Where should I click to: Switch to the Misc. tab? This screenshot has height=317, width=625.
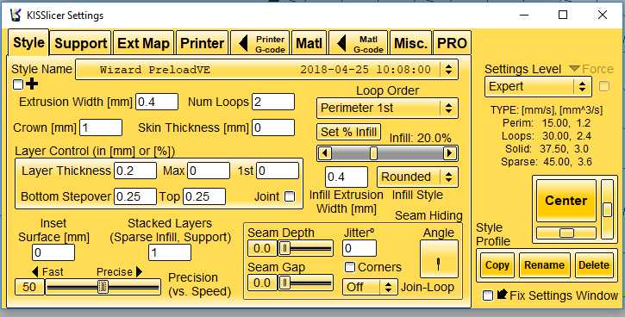coord(410,43)
